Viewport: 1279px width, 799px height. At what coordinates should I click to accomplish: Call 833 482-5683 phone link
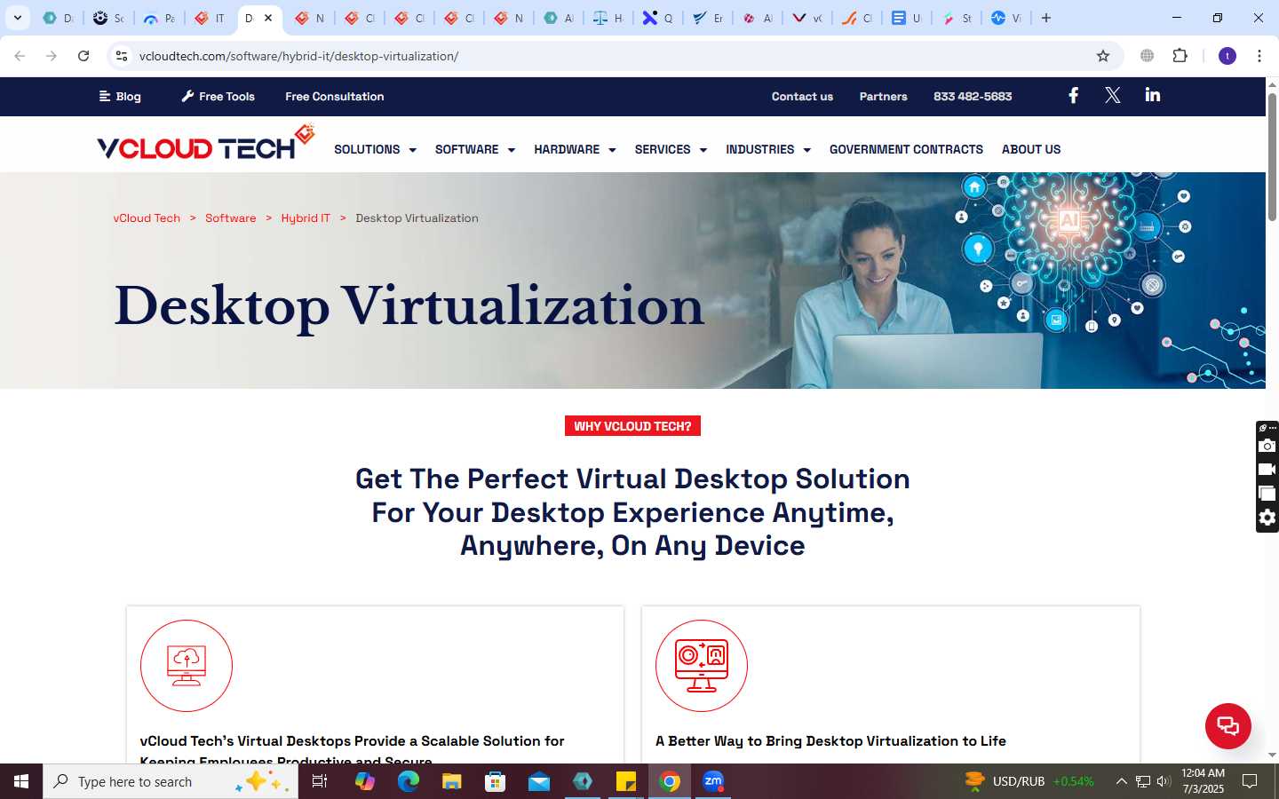[x=973, y=96]
